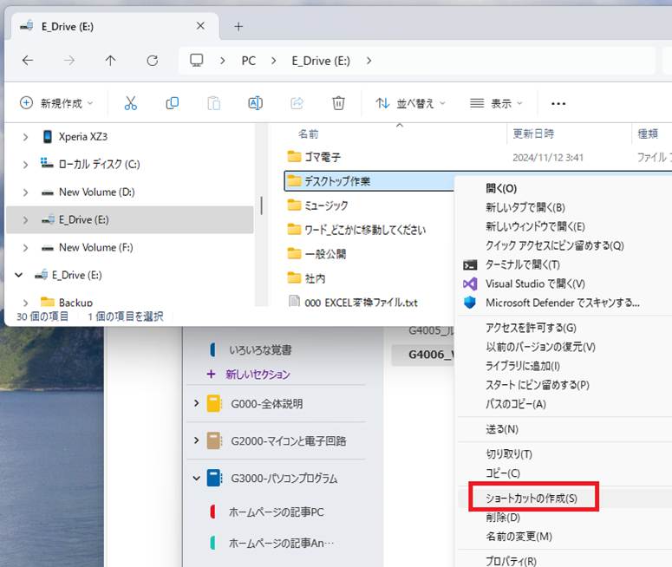672x567 pixels.
Task: Expand the Xperia XZ3 tree node
Action: click(24, 137)
